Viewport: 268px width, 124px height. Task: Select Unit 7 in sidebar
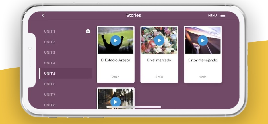(x=50, y=94)
